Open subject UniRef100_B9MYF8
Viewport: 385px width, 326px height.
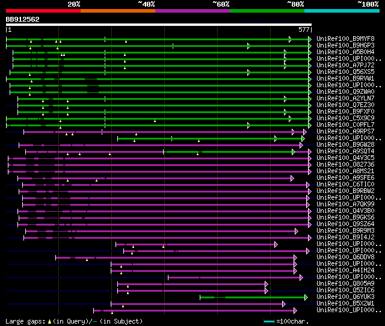345,38
